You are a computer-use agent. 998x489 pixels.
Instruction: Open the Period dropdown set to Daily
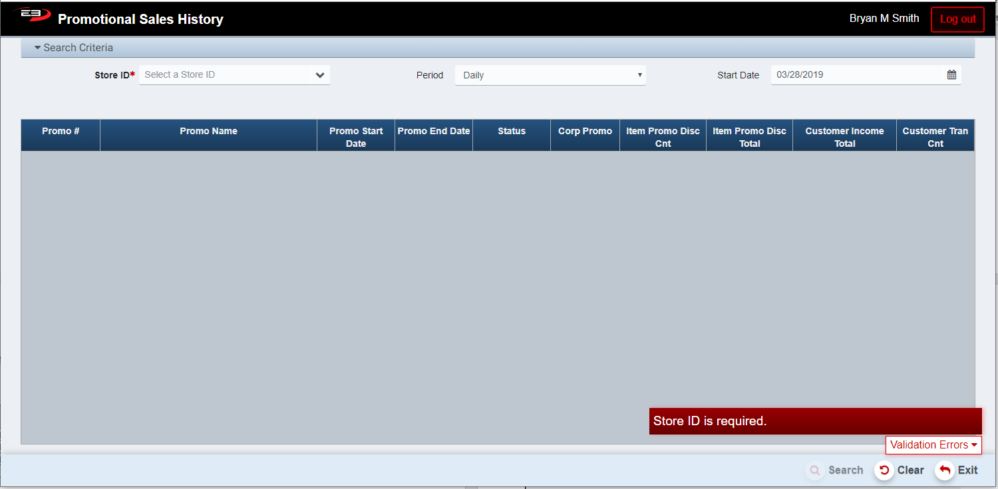(550, 75)
